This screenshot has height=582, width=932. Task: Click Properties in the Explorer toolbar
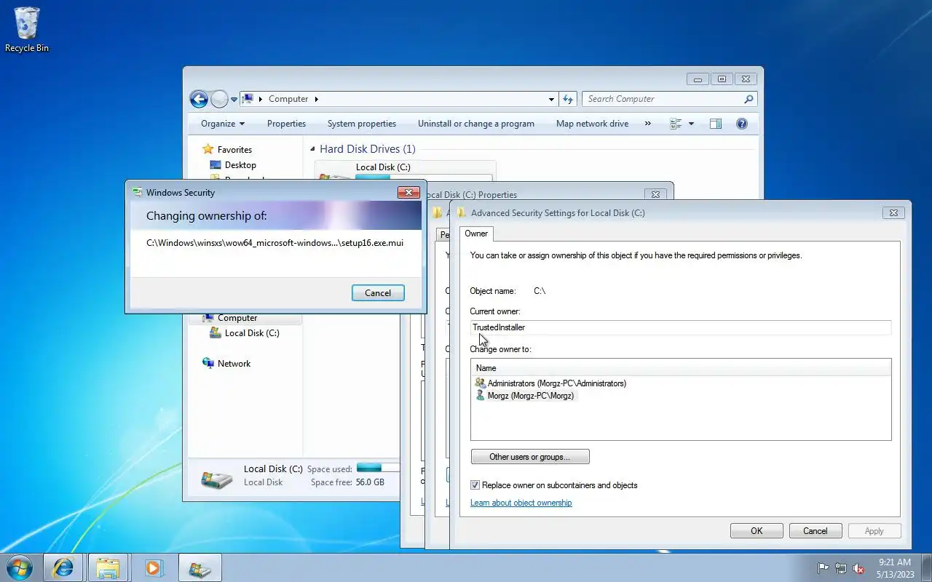[x=286, y=124]
